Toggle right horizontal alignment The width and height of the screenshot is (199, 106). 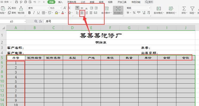pos(86,13)
